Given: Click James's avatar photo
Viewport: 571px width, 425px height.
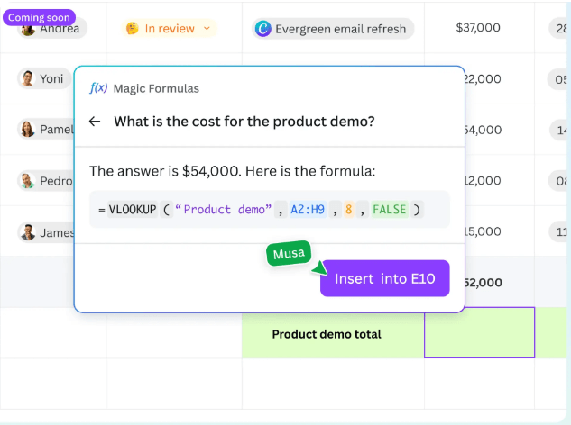Looking at the screenshot, I should pos(27,232).
